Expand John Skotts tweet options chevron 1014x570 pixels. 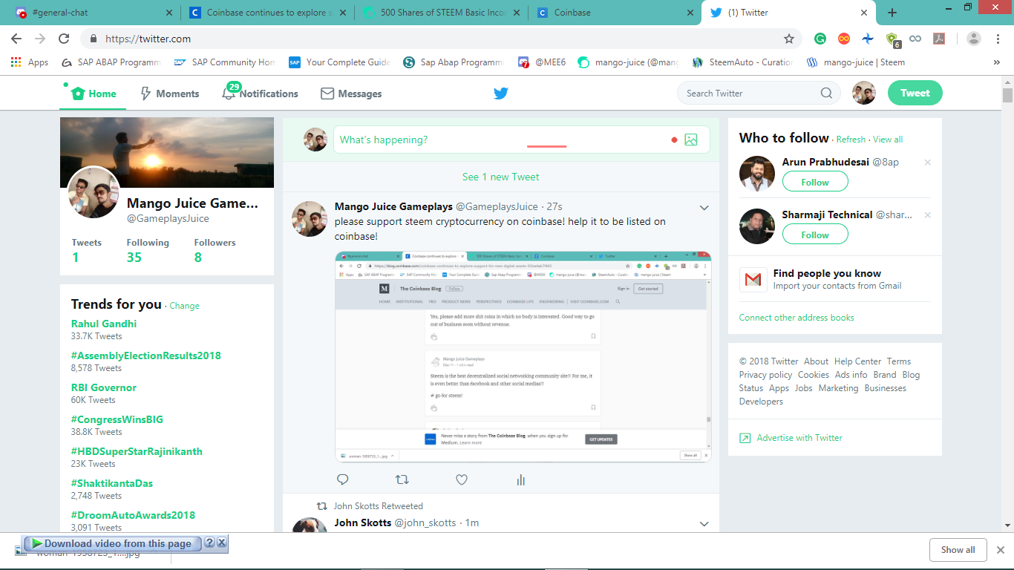click(x=704, y=524)
